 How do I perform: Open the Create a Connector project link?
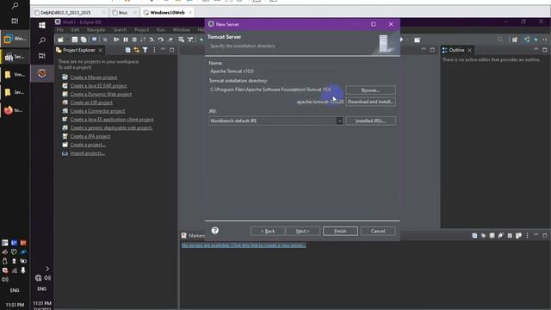click(x=97, y=111)
